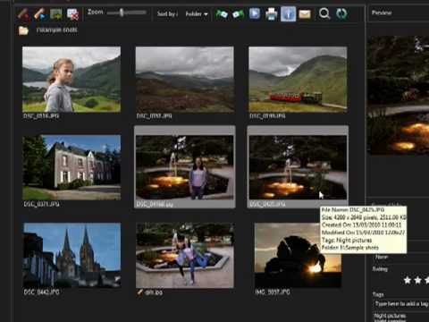Toggle the blue info icon
Image resolution: width=429 pixels, height=322 pixels.
click(x=288, y=14)
